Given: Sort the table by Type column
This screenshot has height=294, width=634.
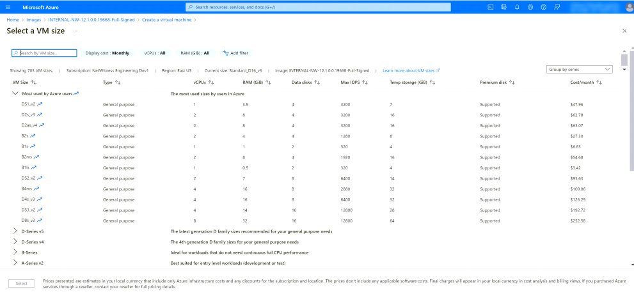Looking at the screenshot, I should click(x=111, y=82).
